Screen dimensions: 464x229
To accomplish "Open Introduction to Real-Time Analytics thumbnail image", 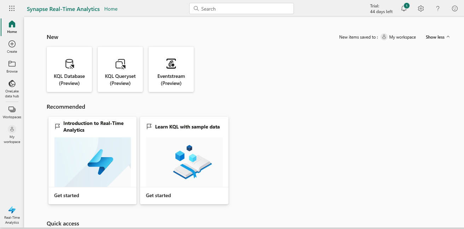I will click(93, 162).
